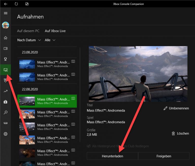Click camera icon of selected green capture
The height and width of the screenshot is (166, 195).
(x=73, y=98)
